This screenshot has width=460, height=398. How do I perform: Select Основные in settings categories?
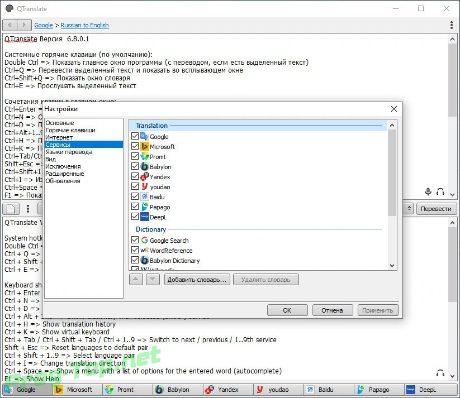click(x=84, y=123)
